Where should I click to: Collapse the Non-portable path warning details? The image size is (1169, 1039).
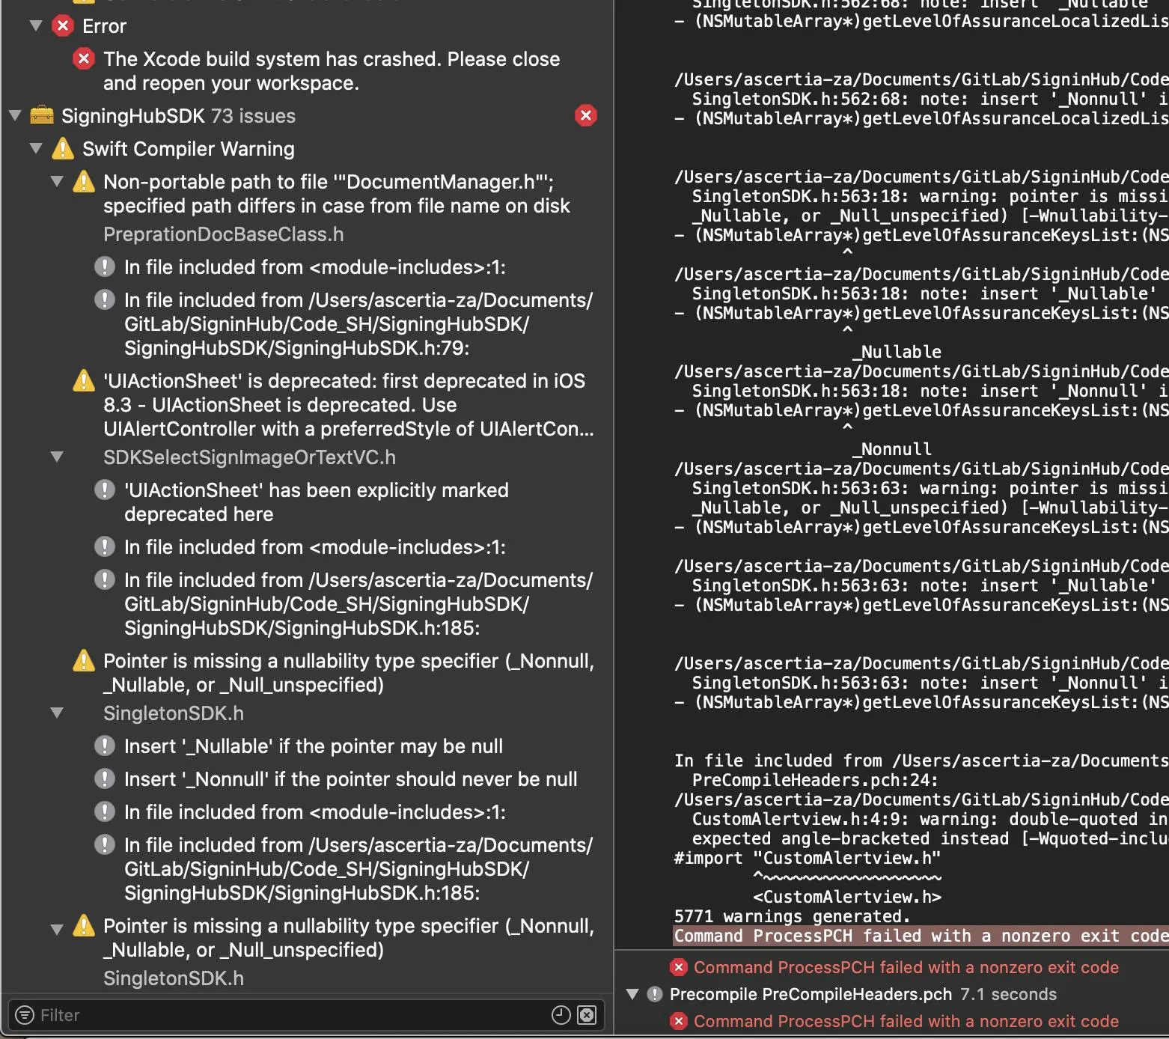pyautogui.click(x=56, y=181)
